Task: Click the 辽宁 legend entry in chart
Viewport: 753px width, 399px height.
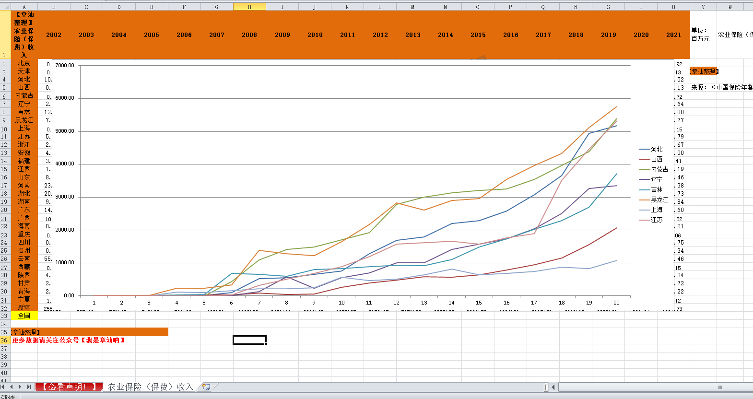Action: (x=651, y=179)
